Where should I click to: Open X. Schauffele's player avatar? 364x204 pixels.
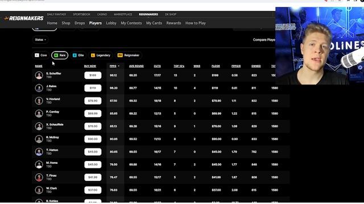pyautogui.click(x=39, y=126)
